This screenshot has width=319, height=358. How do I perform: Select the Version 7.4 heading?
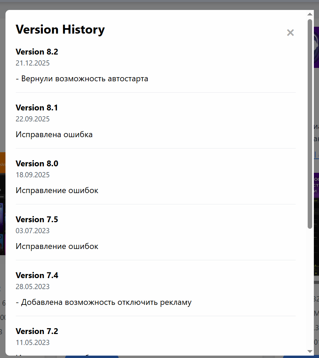37,275
